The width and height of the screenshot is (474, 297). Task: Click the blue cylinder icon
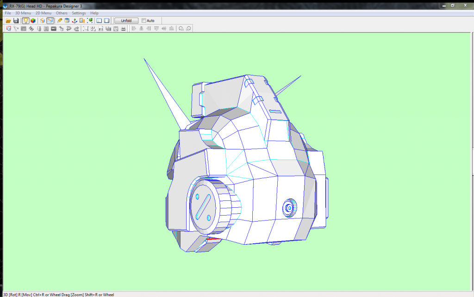pos(67,20)
